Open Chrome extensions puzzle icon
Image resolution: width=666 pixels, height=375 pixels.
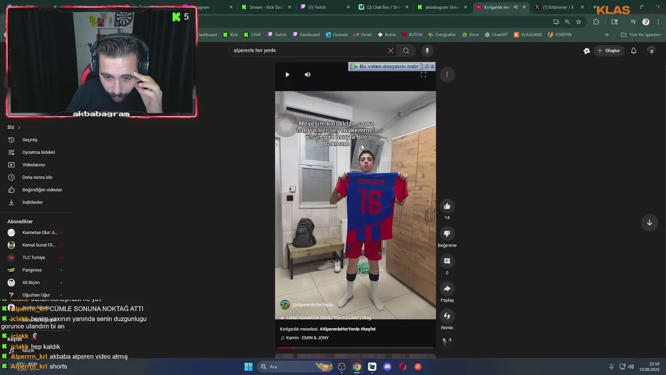596,22
